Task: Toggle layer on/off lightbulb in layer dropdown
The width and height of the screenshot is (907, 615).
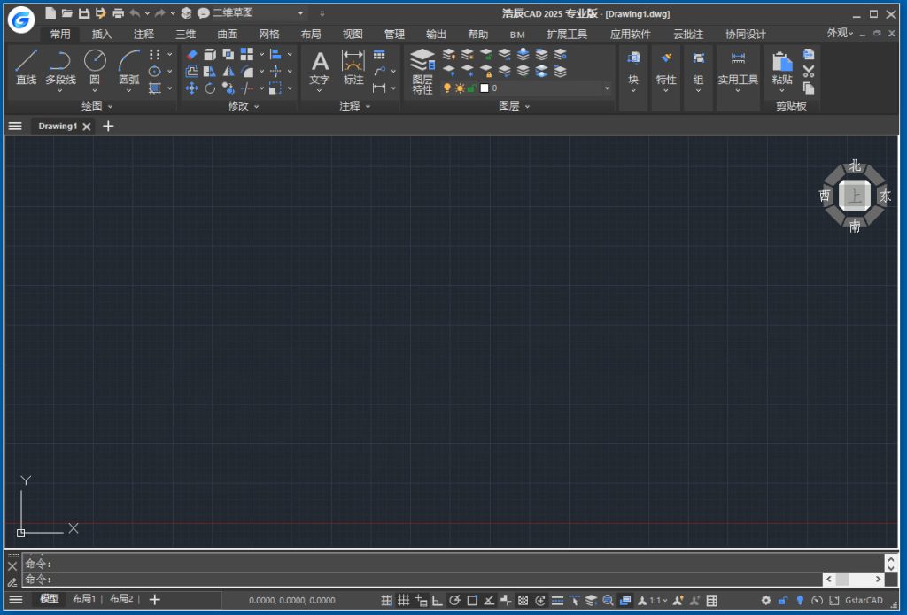Action: [x=446, y=88]
